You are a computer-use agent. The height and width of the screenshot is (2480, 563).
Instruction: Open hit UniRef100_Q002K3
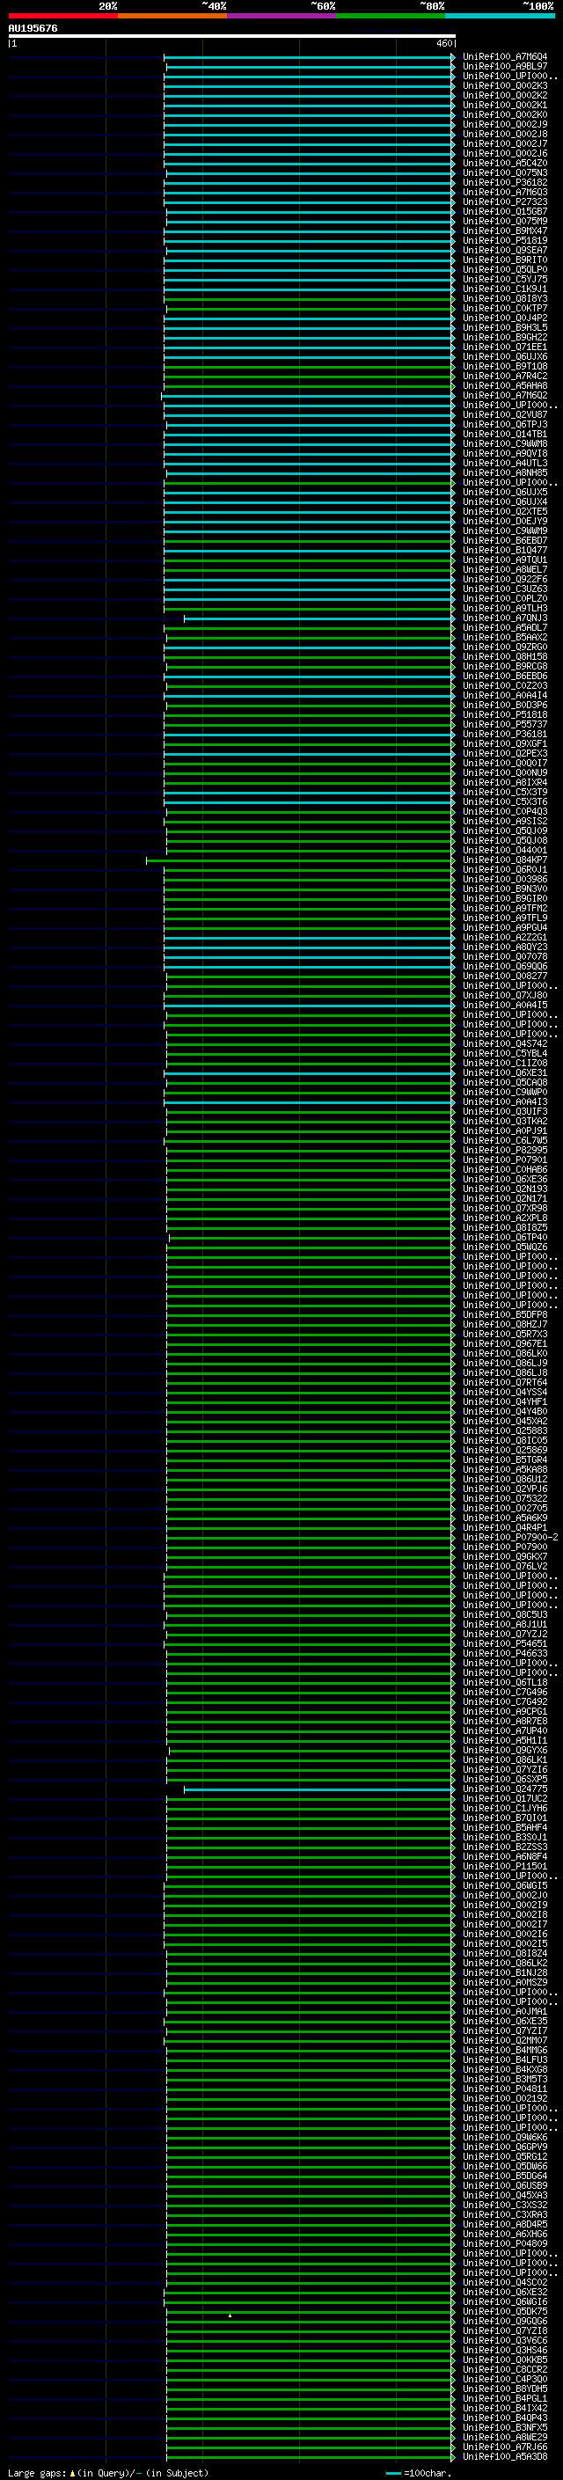(x=504, y=85)
